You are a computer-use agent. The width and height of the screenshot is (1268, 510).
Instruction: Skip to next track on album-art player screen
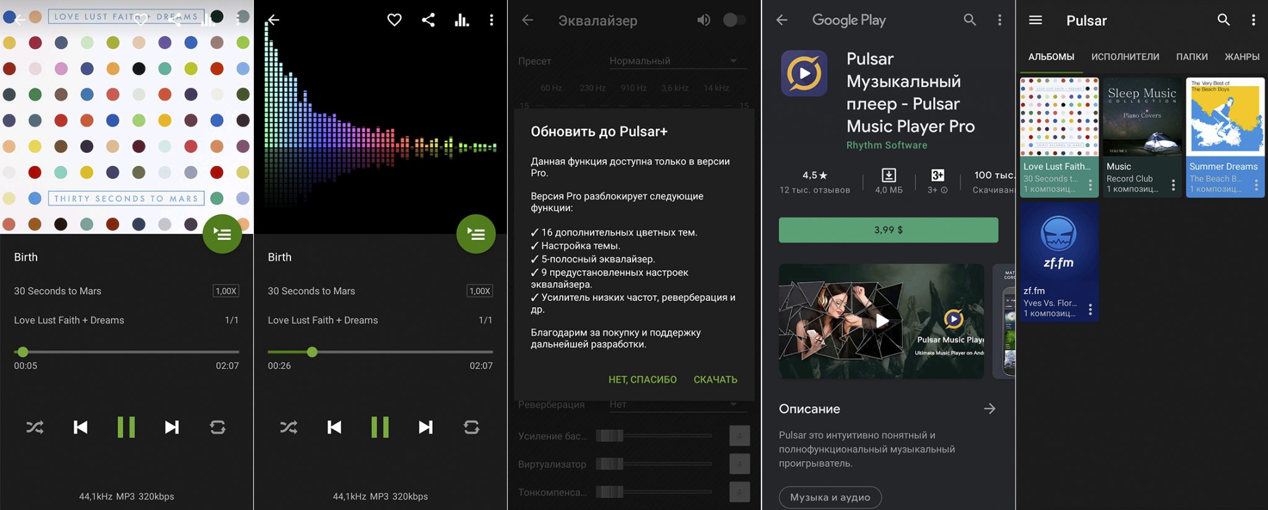(x=172, y=427)
